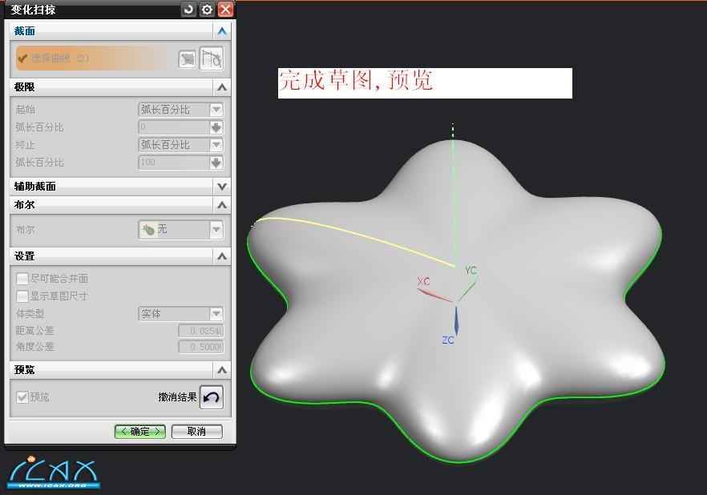Open dialog options gear icon
Viewport: 707px width, 495px height.
(x=207, y=9)
